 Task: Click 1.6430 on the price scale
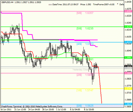click(128, 2)
